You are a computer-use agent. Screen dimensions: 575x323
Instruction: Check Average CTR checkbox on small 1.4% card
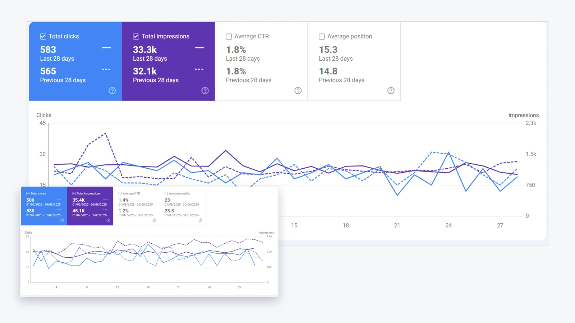120,193
